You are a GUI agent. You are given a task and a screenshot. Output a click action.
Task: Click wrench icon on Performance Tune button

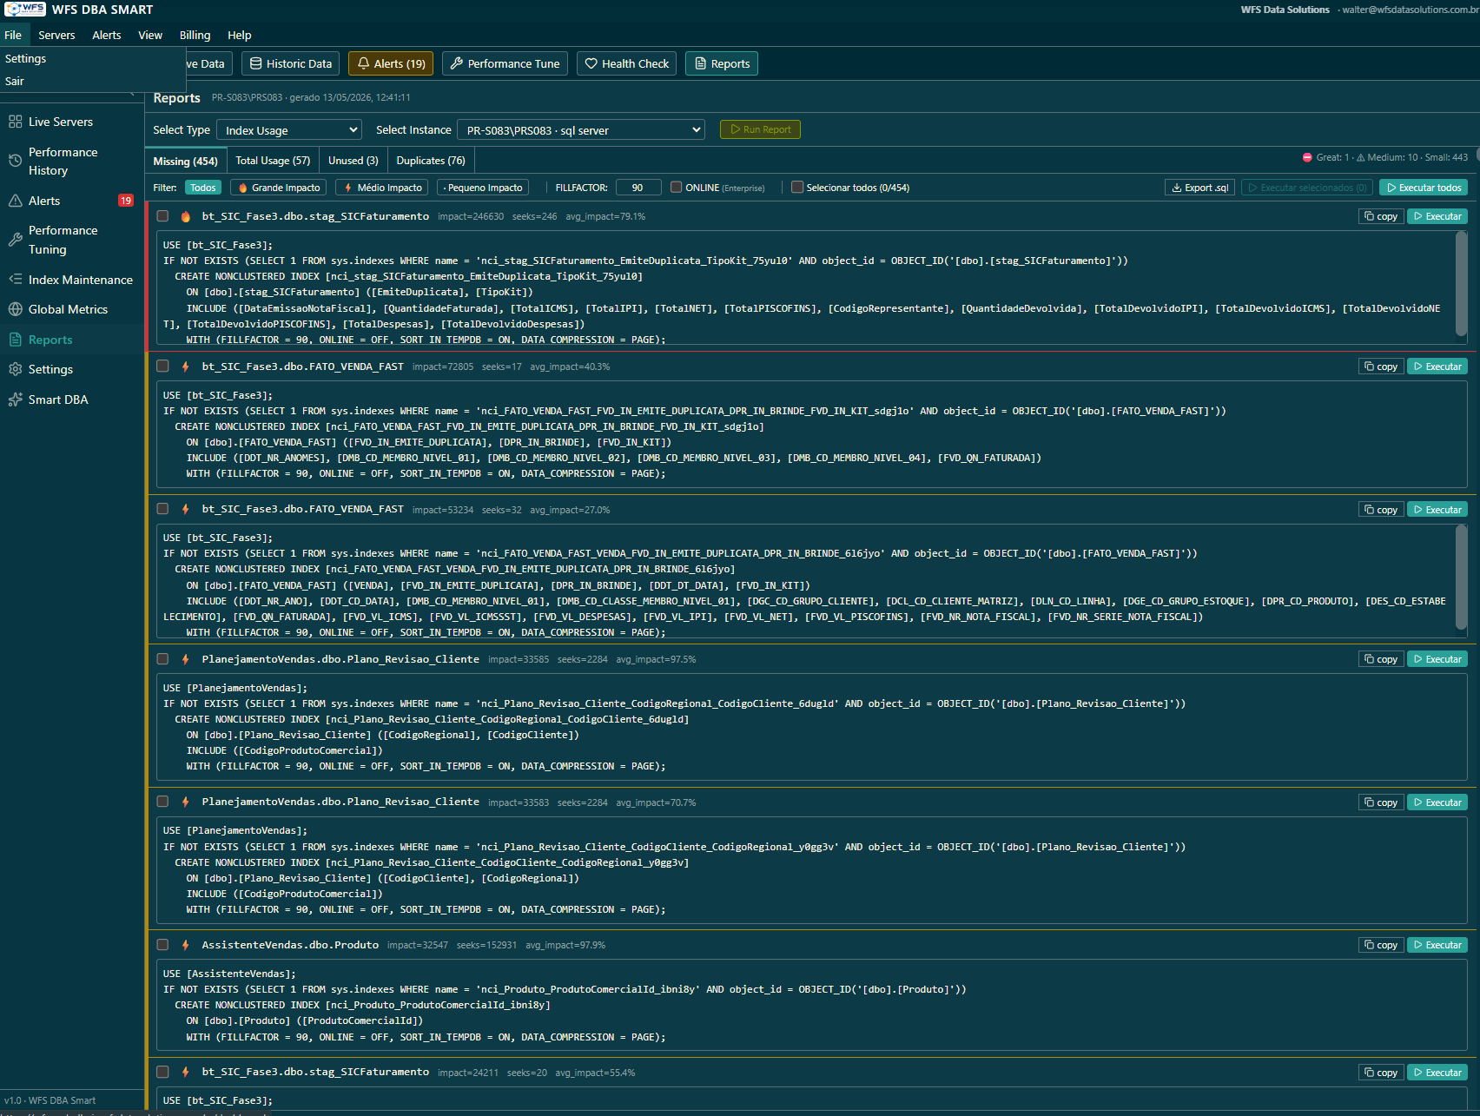point(457,63)
